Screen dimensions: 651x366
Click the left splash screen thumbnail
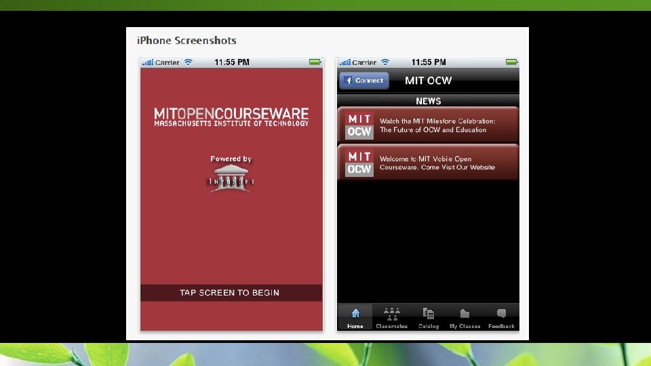coord(231,194)
